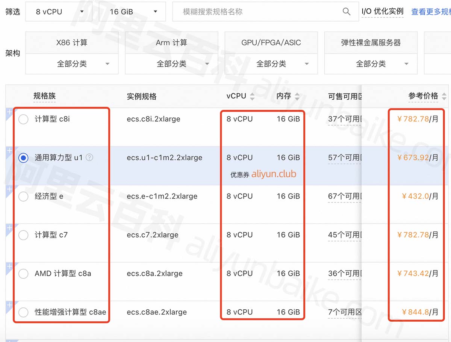Click the ecs.c8a.2xlarge cell
451x342 pixels.
(154, 274)
